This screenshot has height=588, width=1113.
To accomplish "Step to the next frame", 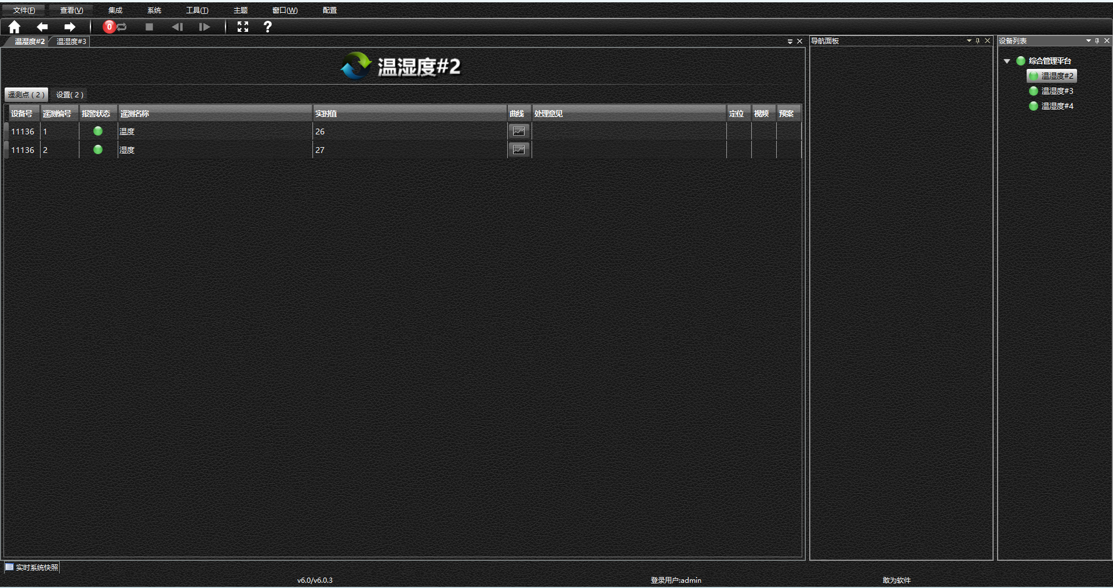I will pyautogui.click(x=204, y=27).
